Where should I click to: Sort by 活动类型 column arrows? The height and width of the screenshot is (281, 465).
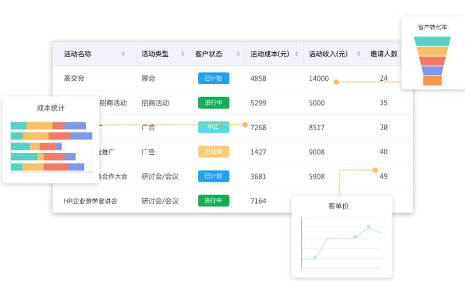(x=183, y=54)
